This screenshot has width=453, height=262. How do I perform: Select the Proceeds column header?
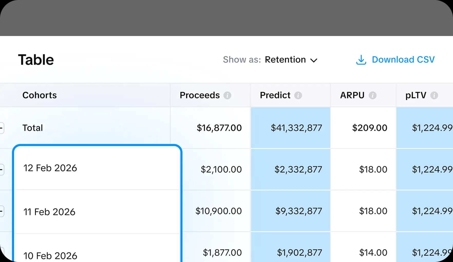200,95
